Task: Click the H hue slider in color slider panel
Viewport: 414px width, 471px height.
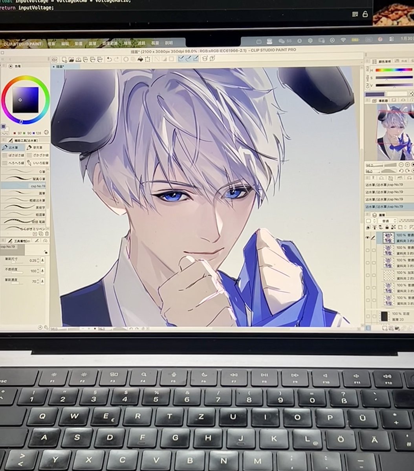Action: 394,70
